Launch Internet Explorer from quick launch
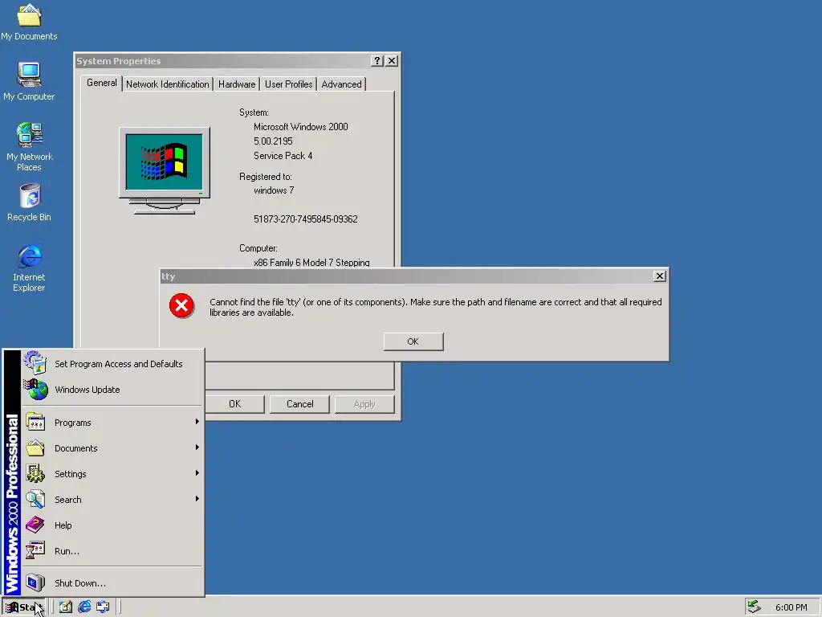Image resolution: width=822 pixels, height=617 pixels. coord(84,607)
